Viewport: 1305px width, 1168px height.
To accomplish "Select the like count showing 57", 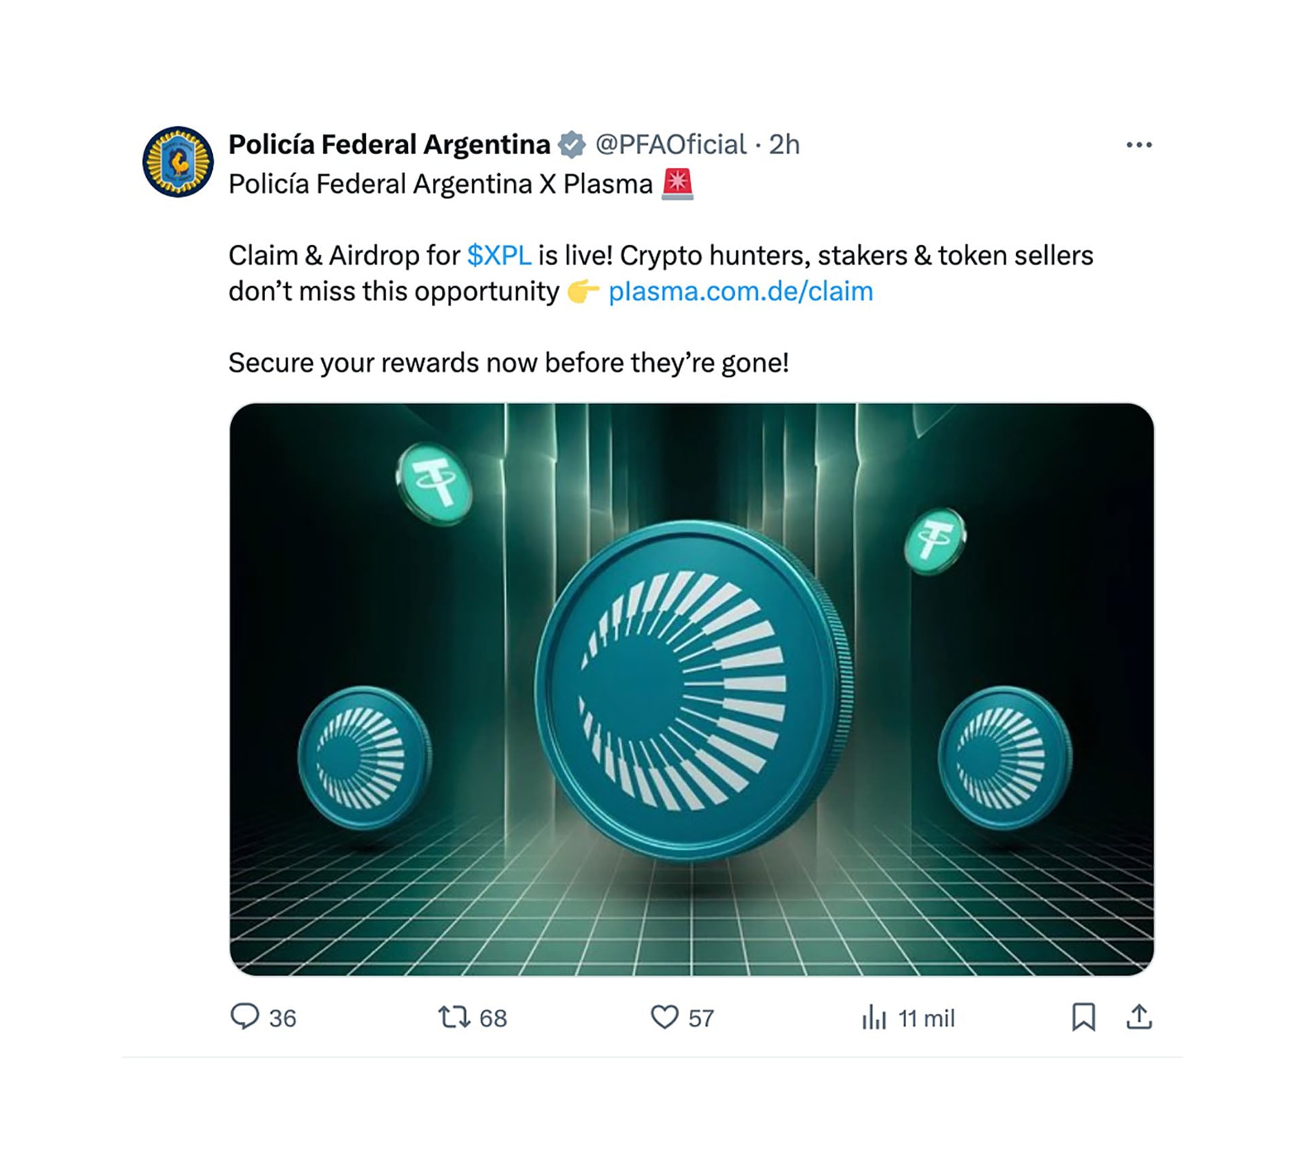I will 699,1017.
